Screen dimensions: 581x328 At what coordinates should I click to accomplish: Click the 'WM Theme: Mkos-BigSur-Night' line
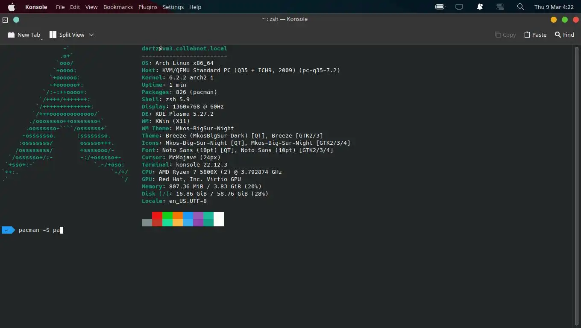coord(188,128)
